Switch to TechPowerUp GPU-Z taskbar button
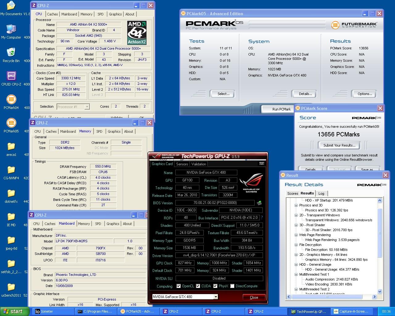 tap(309, 311)
